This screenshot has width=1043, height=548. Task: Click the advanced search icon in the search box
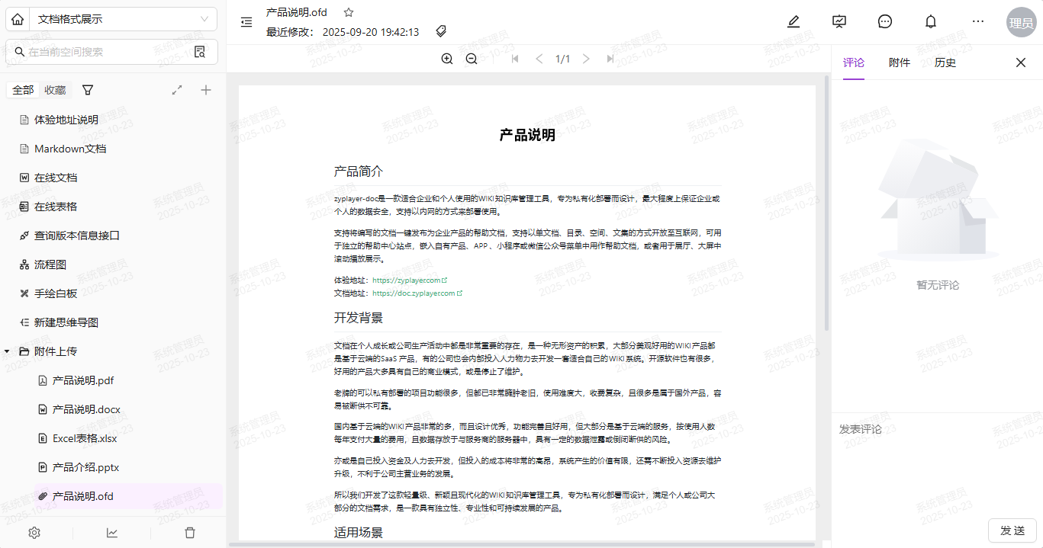[x=200, y=52]
